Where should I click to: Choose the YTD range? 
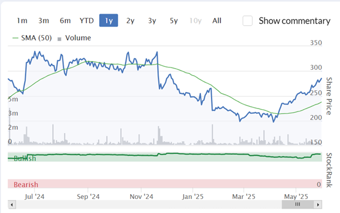point(87,21)
